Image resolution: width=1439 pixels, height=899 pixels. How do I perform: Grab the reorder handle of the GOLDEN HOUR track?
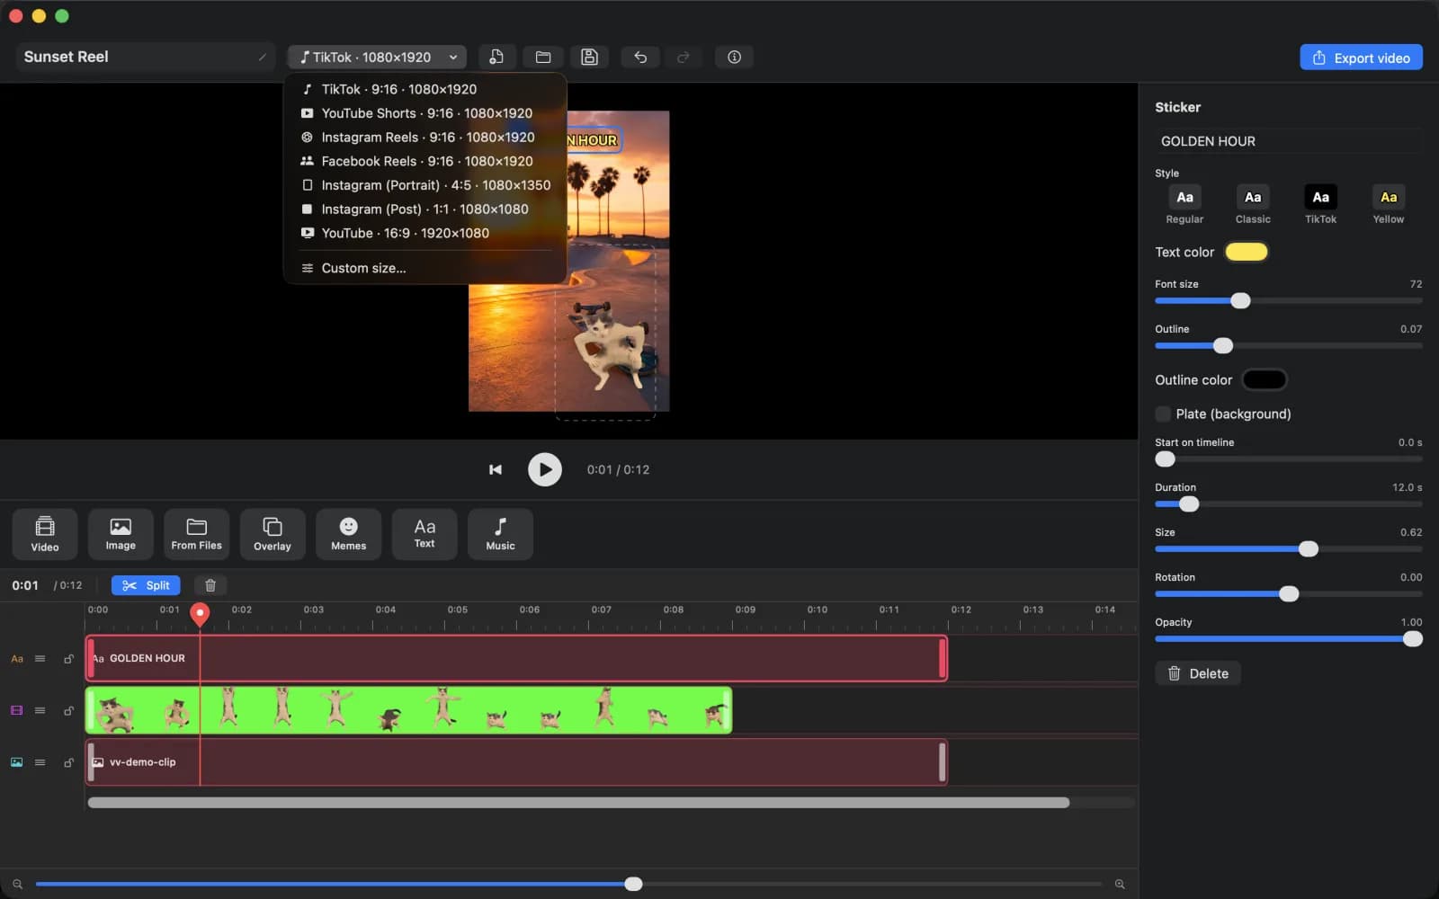pos(40,659)
